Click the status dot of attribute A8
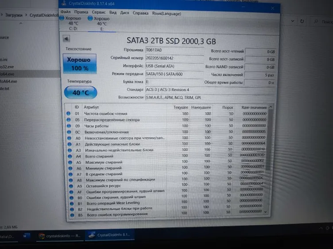Viewport: 333px width, 249px height. point(71,181)
